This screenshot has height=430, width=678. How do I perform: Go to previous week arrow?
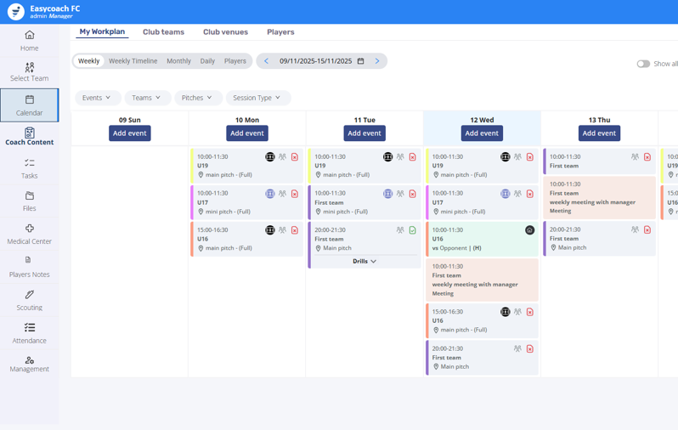[x=267, y=61]
